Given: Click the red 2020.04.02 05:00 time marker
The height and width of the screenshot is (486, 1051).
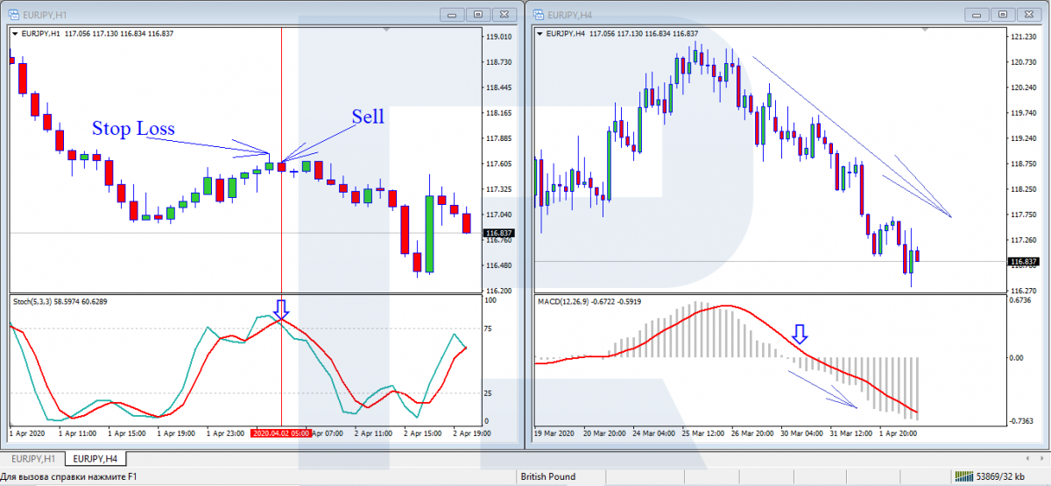Looking at the screenshot, I should 280,433.
